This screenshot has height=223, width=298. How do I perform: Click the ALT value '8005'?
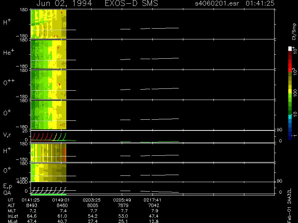(x=92, y=206)
